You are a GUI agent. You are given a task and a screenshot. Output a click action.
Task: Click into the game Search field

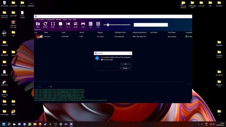pos(151,25)
